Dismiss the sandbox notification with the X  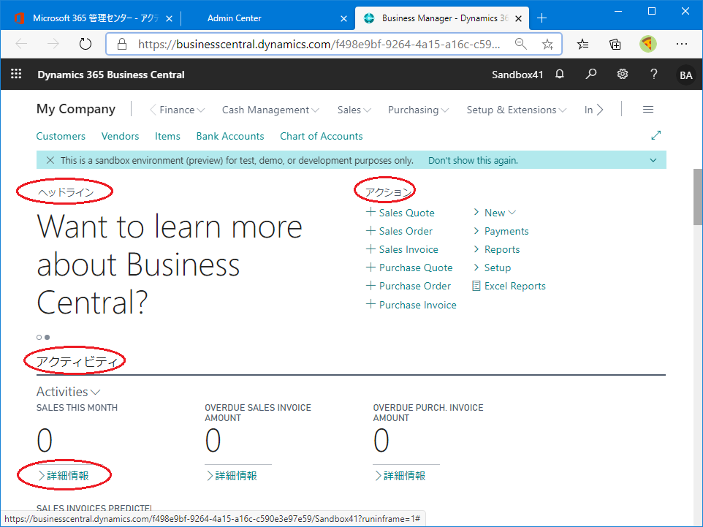pyautogui.click(x=50, y=160)
